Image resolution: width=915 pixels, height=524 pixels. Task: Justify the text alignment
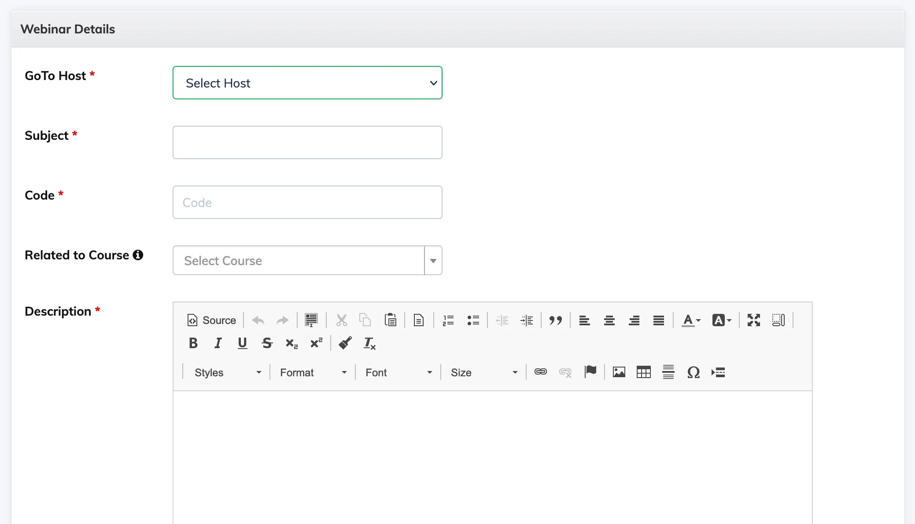(x=659, y=320)
